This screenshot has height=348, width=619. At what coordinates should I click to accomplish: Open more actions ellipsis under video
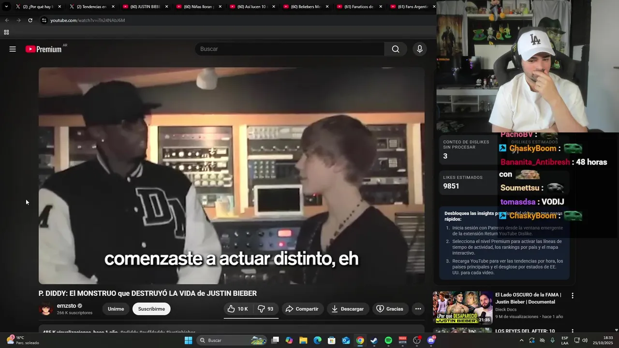[x=418, y=309]
